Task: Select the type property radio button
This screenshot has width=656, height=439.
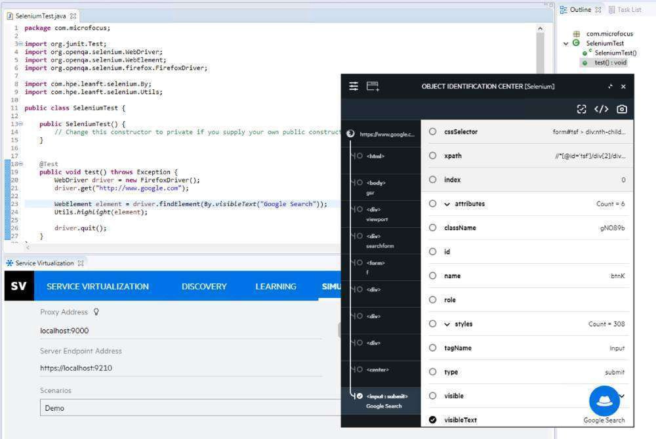Action: click(x=432, y=371)
